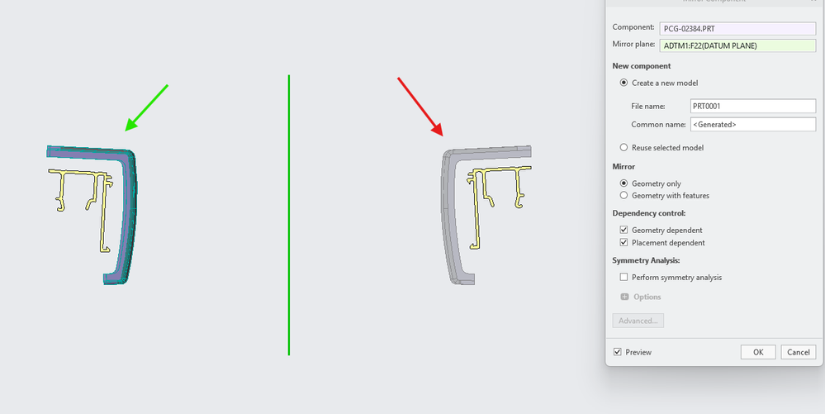Click the Common name field
825x414 pixels.
[x=753, y=124]
